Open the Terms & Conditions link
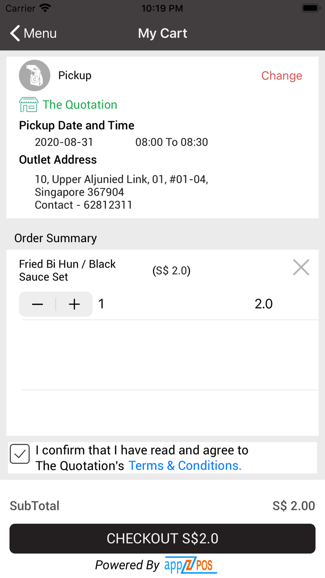The image size is (325, 578). click(x=183, y=465)
